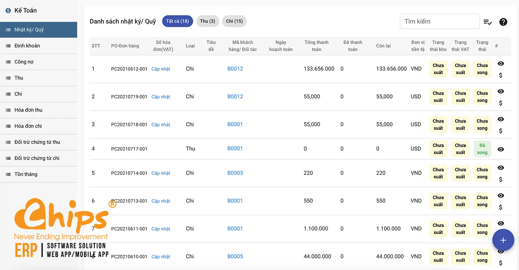Screen dimensions: 519x270
Task: Click the "Trạng thái kho" column header
Action: click(x=438, y=46)
